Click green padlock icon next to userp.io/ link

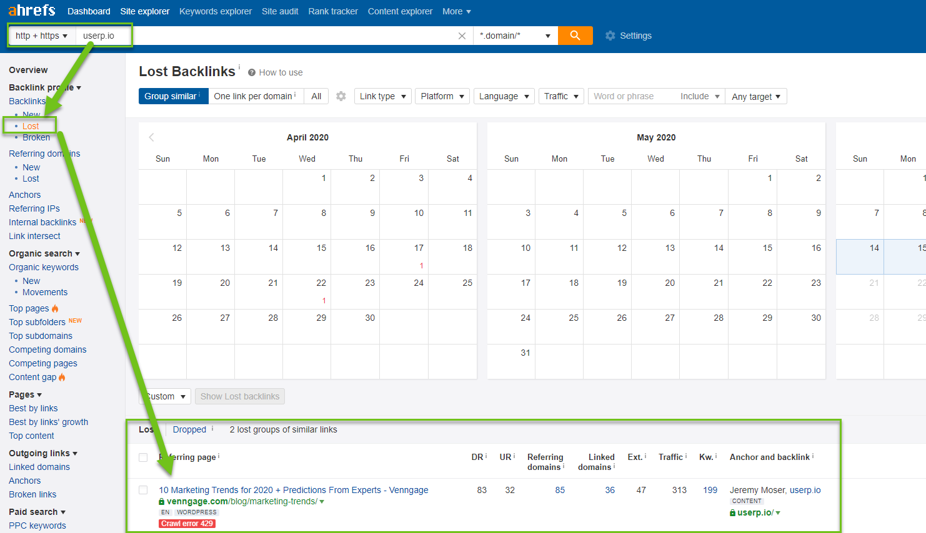tap(733, 512)
